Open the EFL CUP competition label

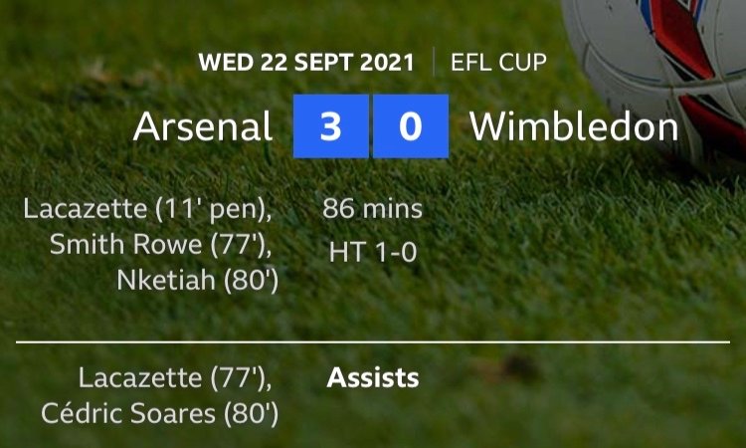click(x=498, y=63)
